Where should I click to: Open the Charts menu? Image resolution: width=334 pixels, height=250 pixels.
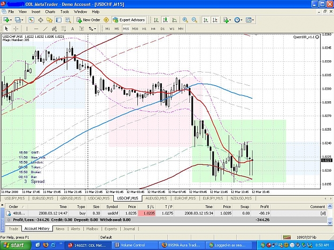pyautogui.click(x=50, y=12)
